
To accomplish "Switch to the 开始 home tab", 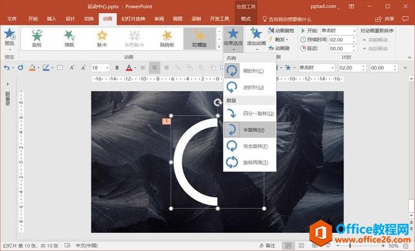I will (33, 19).
